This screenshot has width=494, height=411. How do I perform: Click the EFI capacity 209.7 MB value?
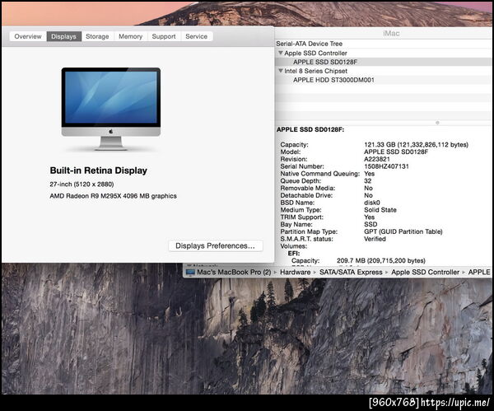[381, 260]
